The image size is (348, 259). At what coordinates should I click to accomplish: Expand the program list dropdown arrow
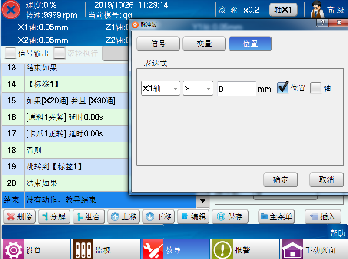[x=202, y=200]
